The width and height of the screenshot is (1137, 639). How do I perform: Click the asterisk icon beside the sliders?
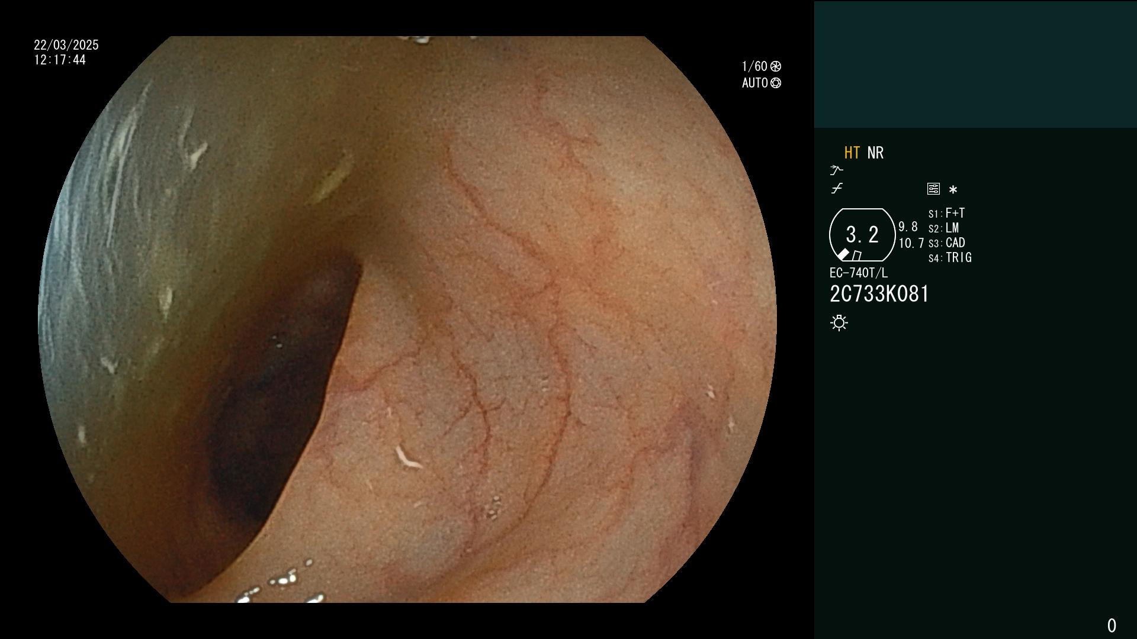tap(953, 189)
